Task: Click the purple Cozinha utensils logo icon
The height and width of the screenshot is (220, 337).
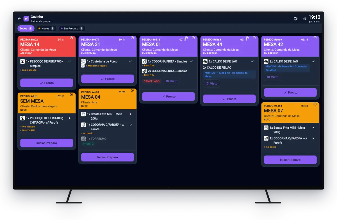Action: click(26, 19)
